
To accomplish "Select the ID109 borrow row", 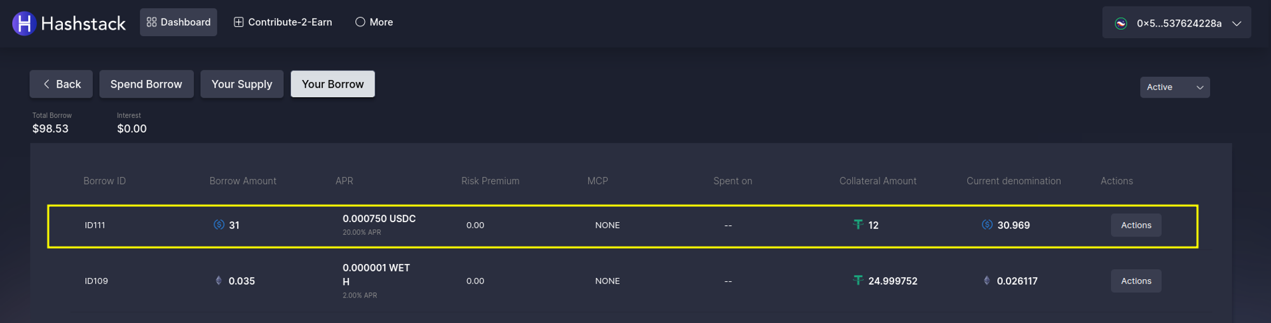I will [97, 281].
